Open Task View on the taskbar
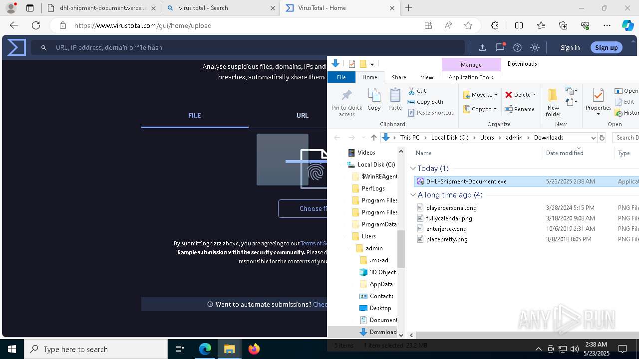 coord(180,349)
